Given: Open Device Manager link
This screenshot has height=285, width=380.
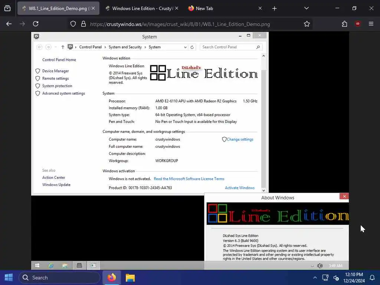Looking at the screenshot, I should [56, 71].
